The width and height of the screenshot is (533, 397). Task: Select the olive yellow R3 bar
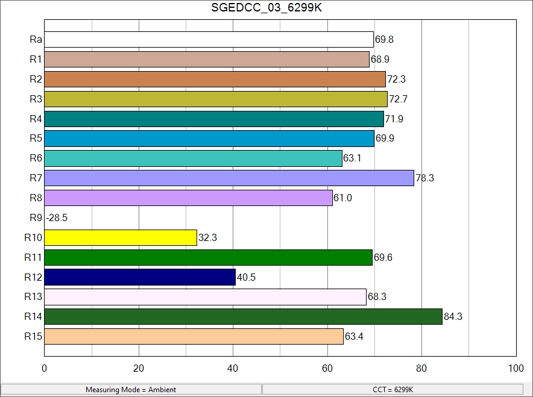(216, 99)
